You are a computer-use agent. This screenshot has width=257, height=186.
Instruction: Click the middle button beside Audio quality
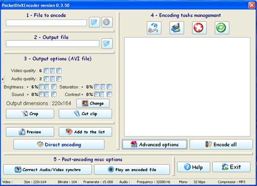click(52, 79)
